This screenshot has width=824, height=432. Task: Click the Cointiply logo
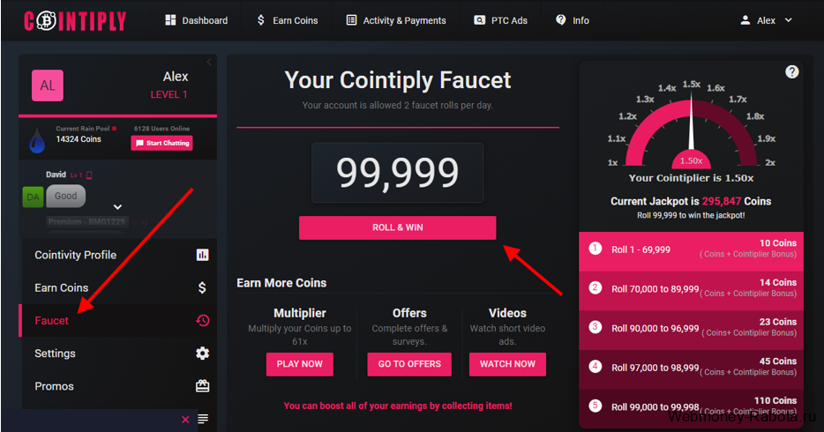75,20
